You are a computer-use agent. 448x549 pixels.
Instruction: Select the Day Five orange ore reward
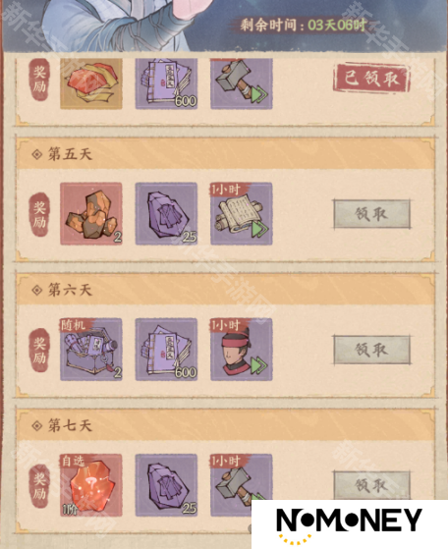[91, 213]
